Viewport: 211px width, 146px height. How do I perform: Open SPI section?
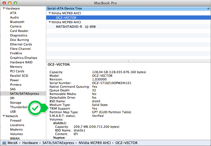click(12, 98)
